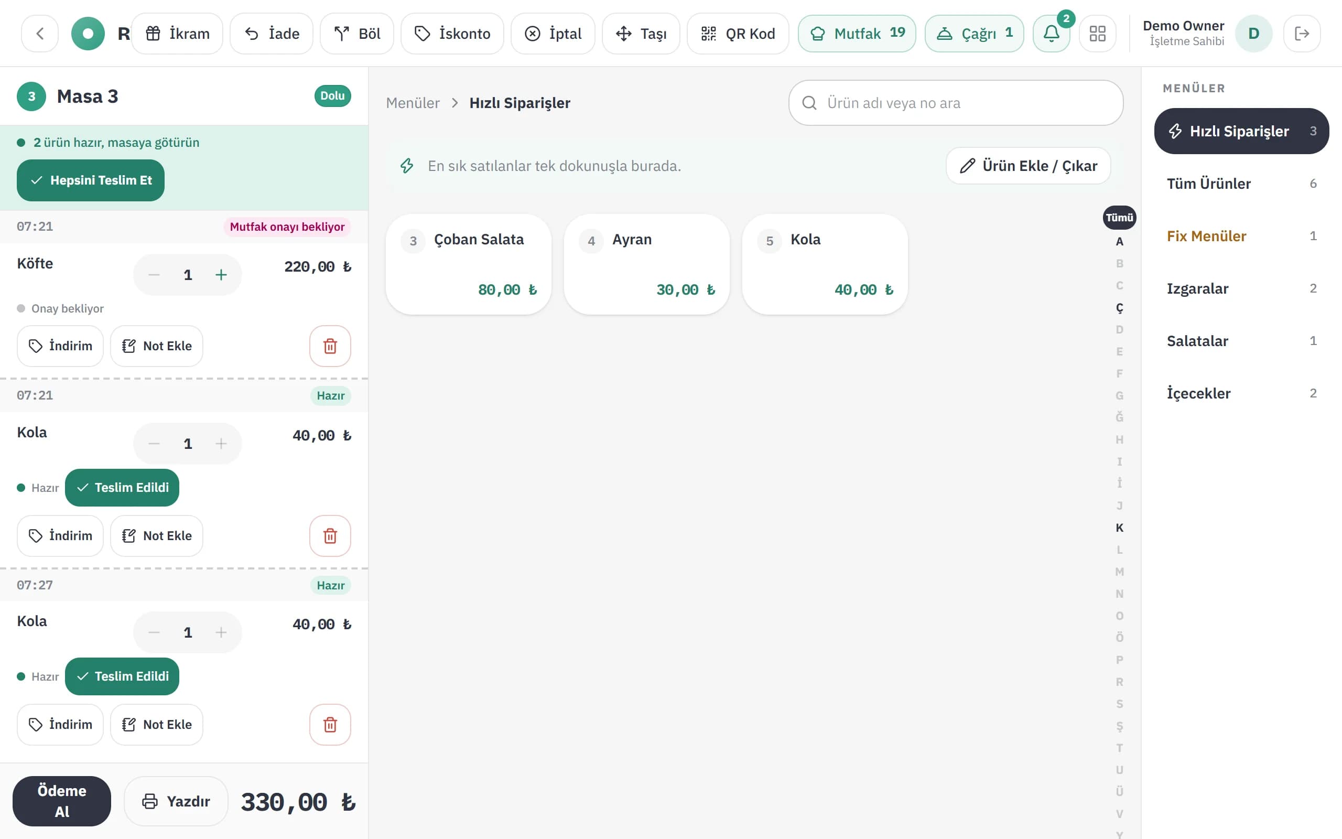The height and width of the screenshot is (839, 1342).
Task: Add note to Köfte item
Action: (x=156, y=346)
